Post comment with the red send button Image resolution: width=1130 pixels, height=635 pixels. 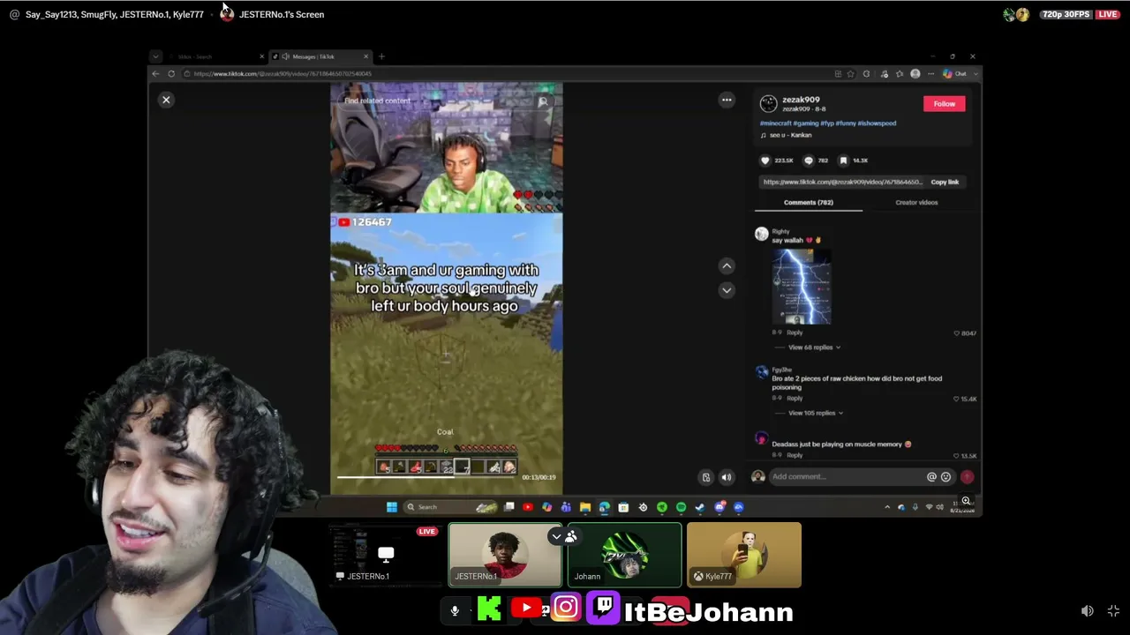point(968,477)
